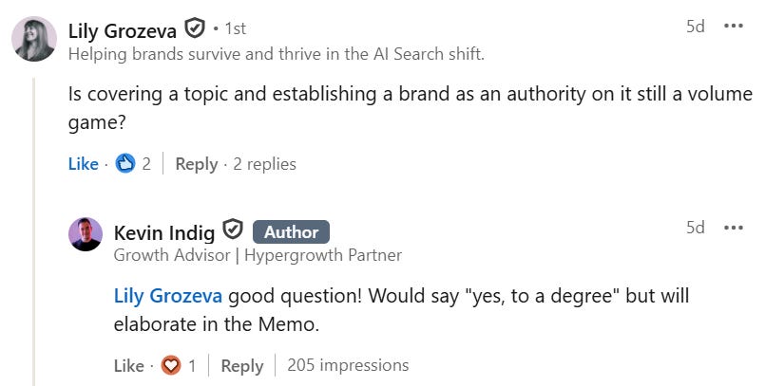Open Lily Grozeva's name link
765x386 pixels.
click(x=122, y=30)
